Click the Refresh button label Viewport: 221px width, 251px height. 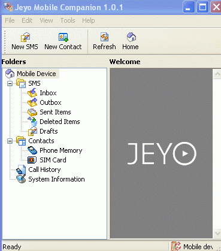[x=104, y=47]
